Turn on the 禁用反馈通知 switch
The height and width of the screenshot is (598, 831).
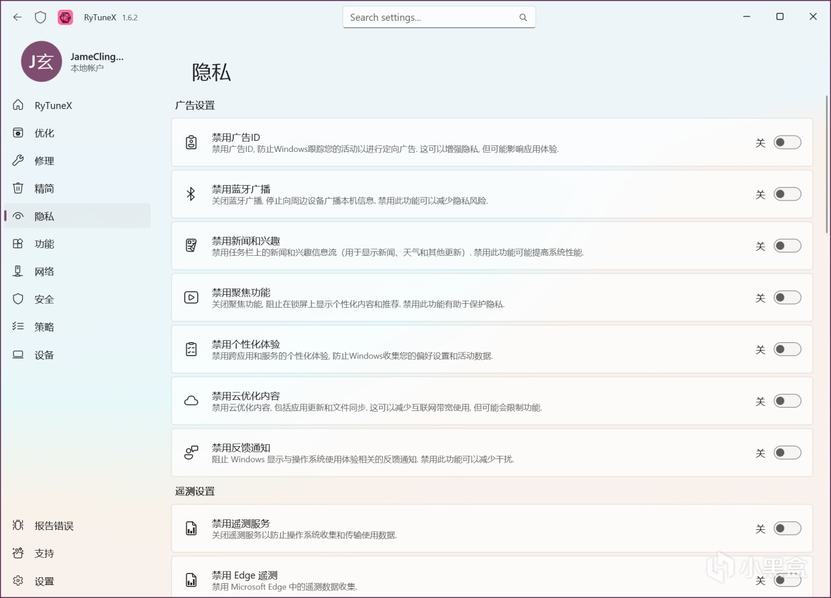[787, 453]
